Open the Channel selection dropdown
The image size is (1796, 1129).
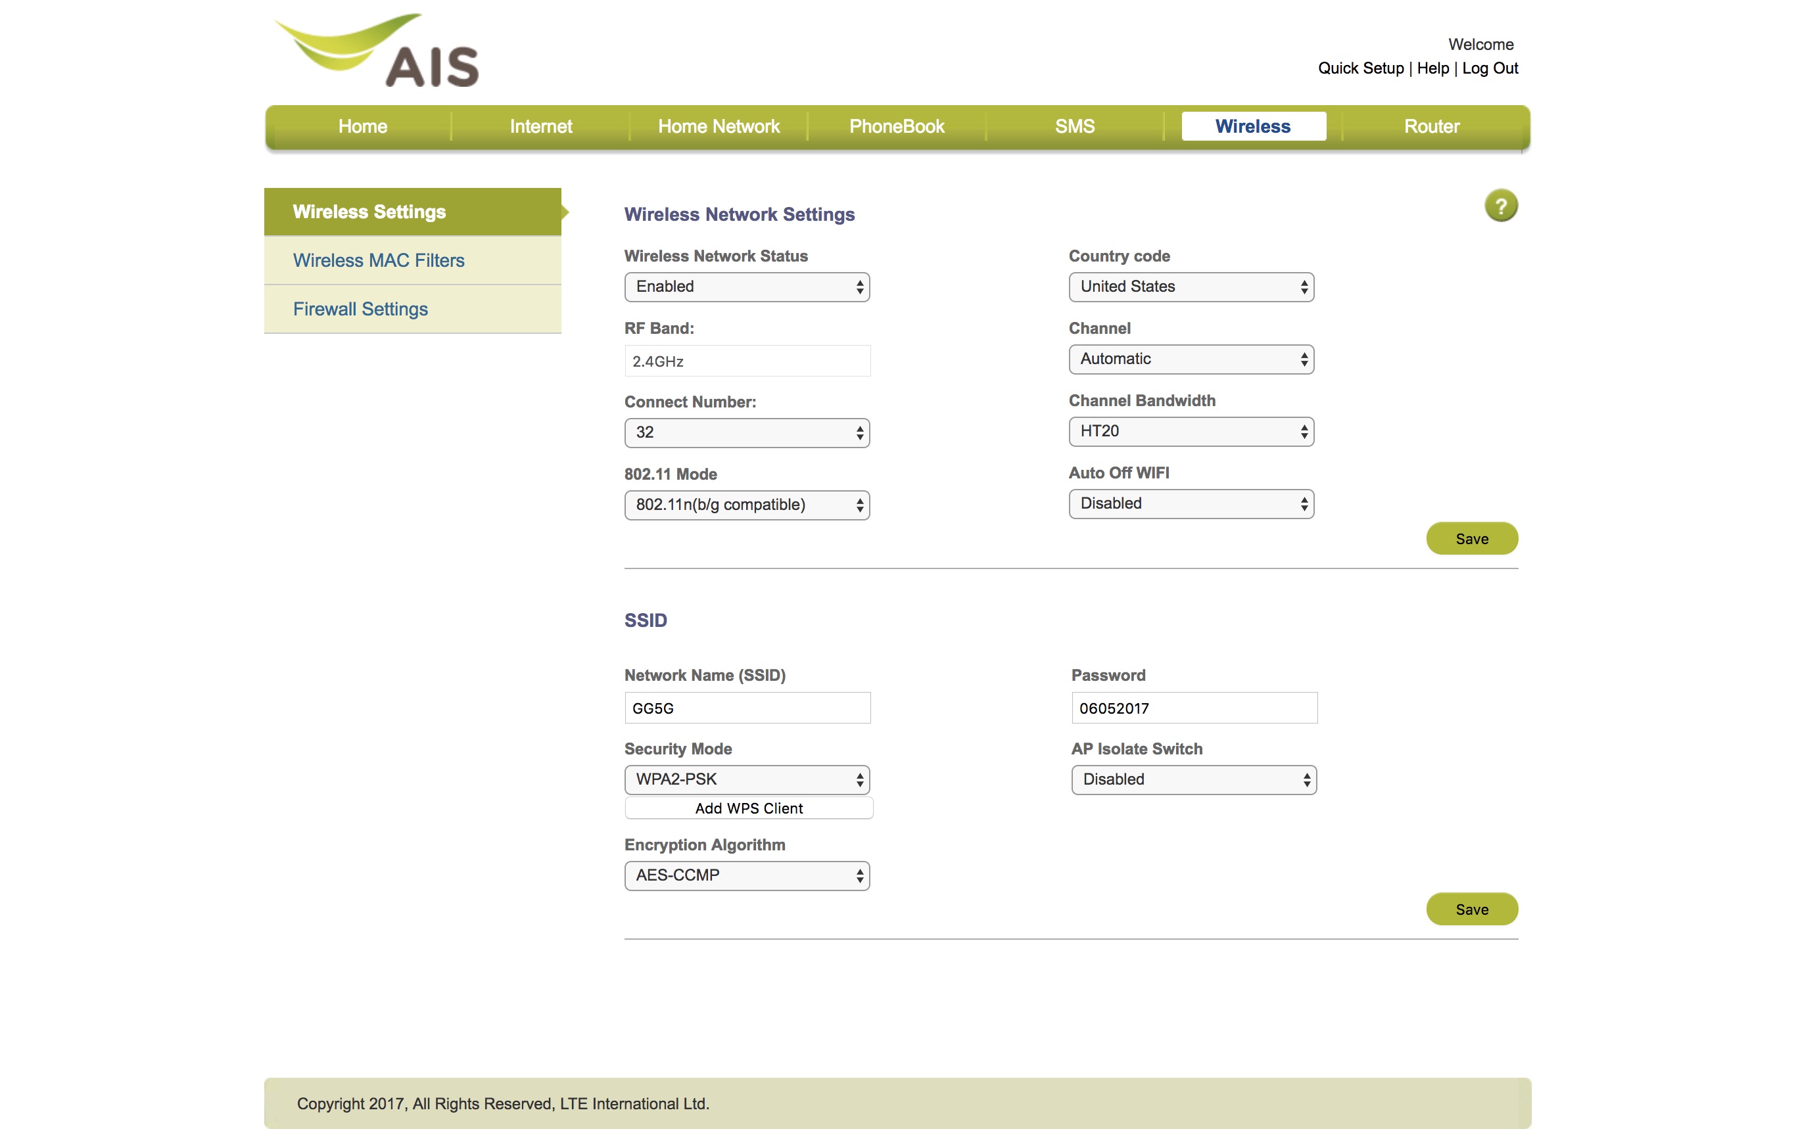point(1191,359)
